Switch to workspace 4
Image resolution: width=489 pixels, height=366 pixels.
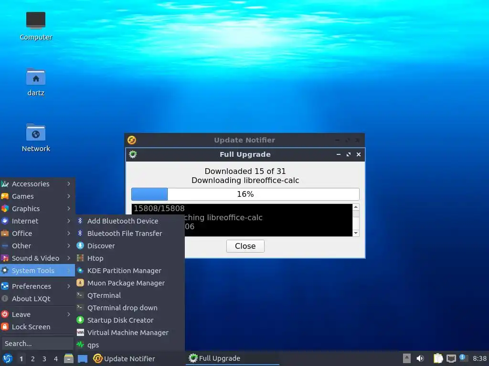point(56,359)
